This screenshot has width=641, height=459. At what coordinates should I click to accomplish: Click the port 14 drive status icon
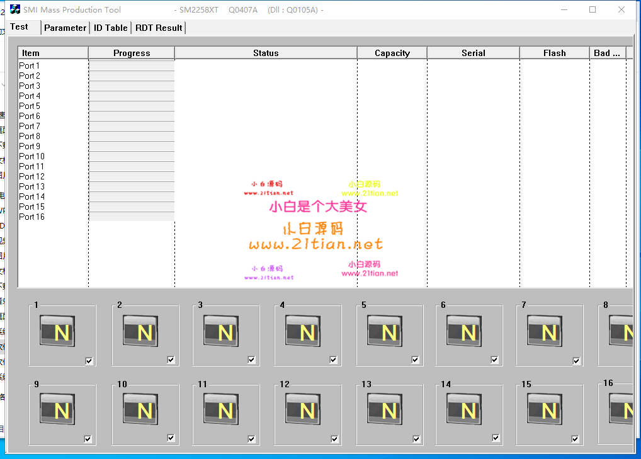pos(464,409)
